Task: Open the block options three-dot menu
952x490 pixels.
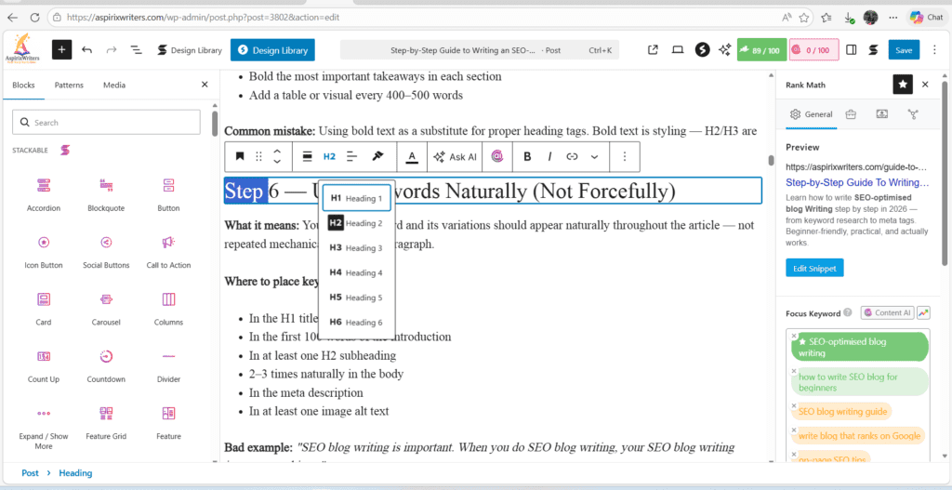Action: coord(624,156)
